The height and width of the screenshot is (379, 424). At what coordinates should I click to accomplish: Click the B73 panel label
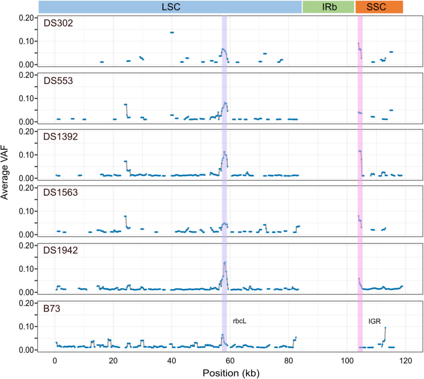(52, 309)
